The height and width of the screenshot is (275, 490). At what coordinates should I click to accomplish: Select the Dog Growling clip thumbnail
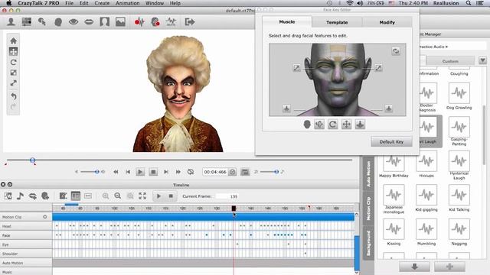click(459, 93)
